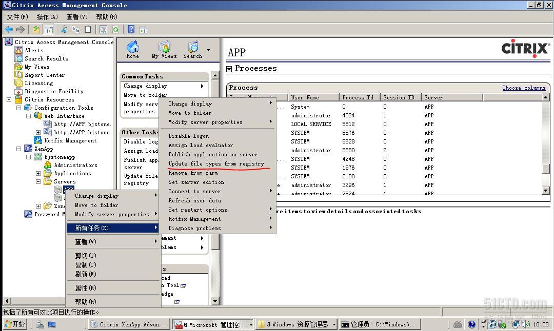Select Hotfix Management tree node
554x331 pixels.
70,140
